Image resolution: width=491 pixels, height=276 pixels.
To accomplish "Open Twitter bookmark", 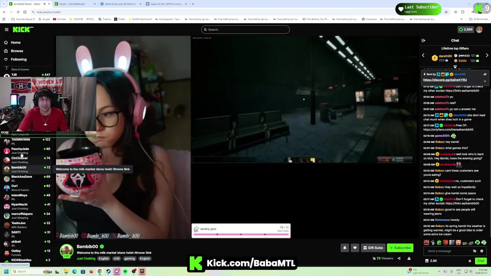I will pos(120,19).
